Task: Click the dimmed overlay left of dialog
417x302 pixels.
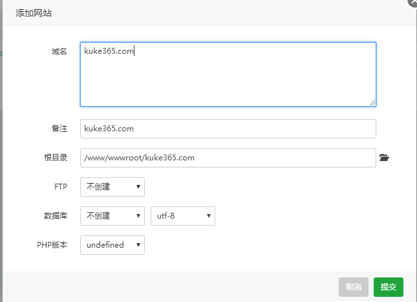Action: click(x=1, y=162)
